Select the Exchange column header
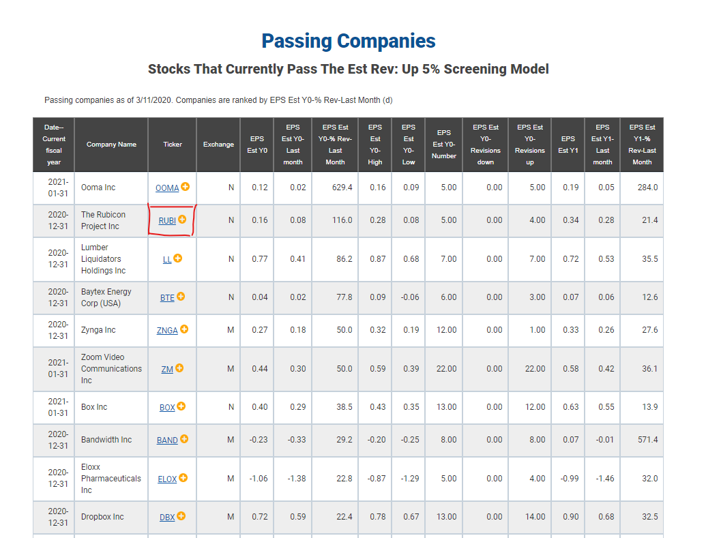This screenshot has width=706, height=538. [x=218, y=145]
